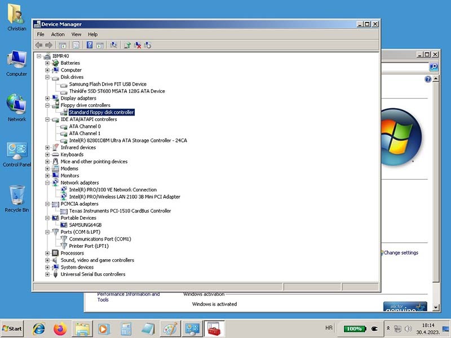Click the volume speaker tray icon
The width and height of the screenshot is (451, 338).
tap(408, 328)
